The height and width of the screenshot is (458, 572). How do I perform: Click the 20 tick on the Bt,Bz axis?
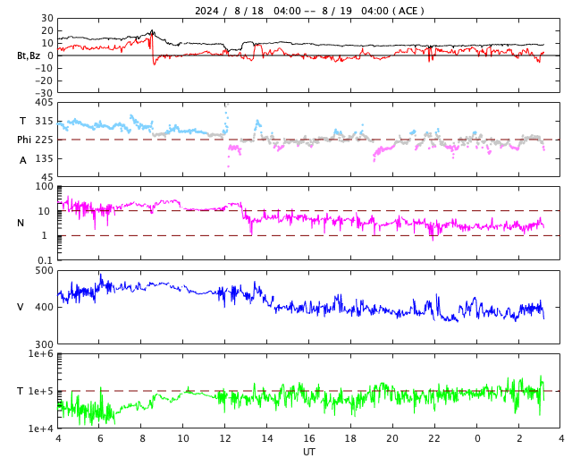pyautogui.click(x=47, y=30)
